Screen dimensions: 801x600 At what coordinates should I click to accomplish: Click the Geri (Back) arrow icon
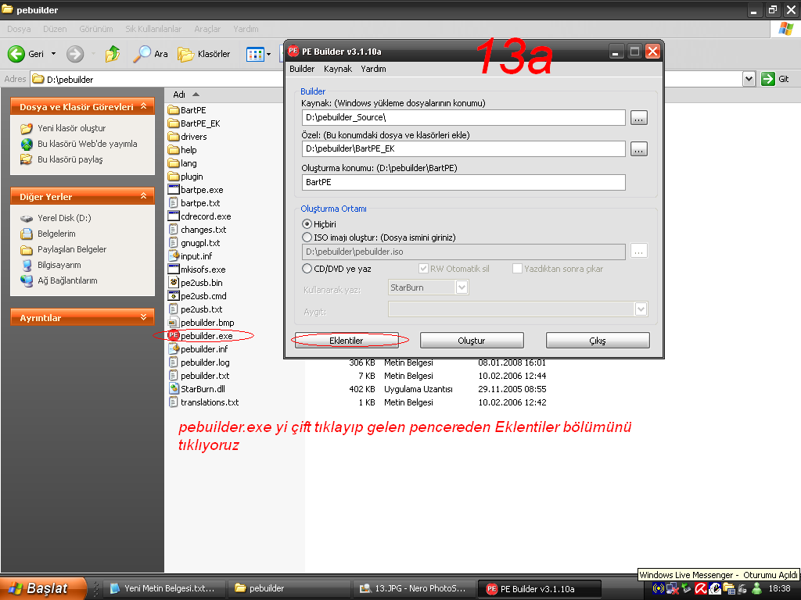(x=16, y=54)
